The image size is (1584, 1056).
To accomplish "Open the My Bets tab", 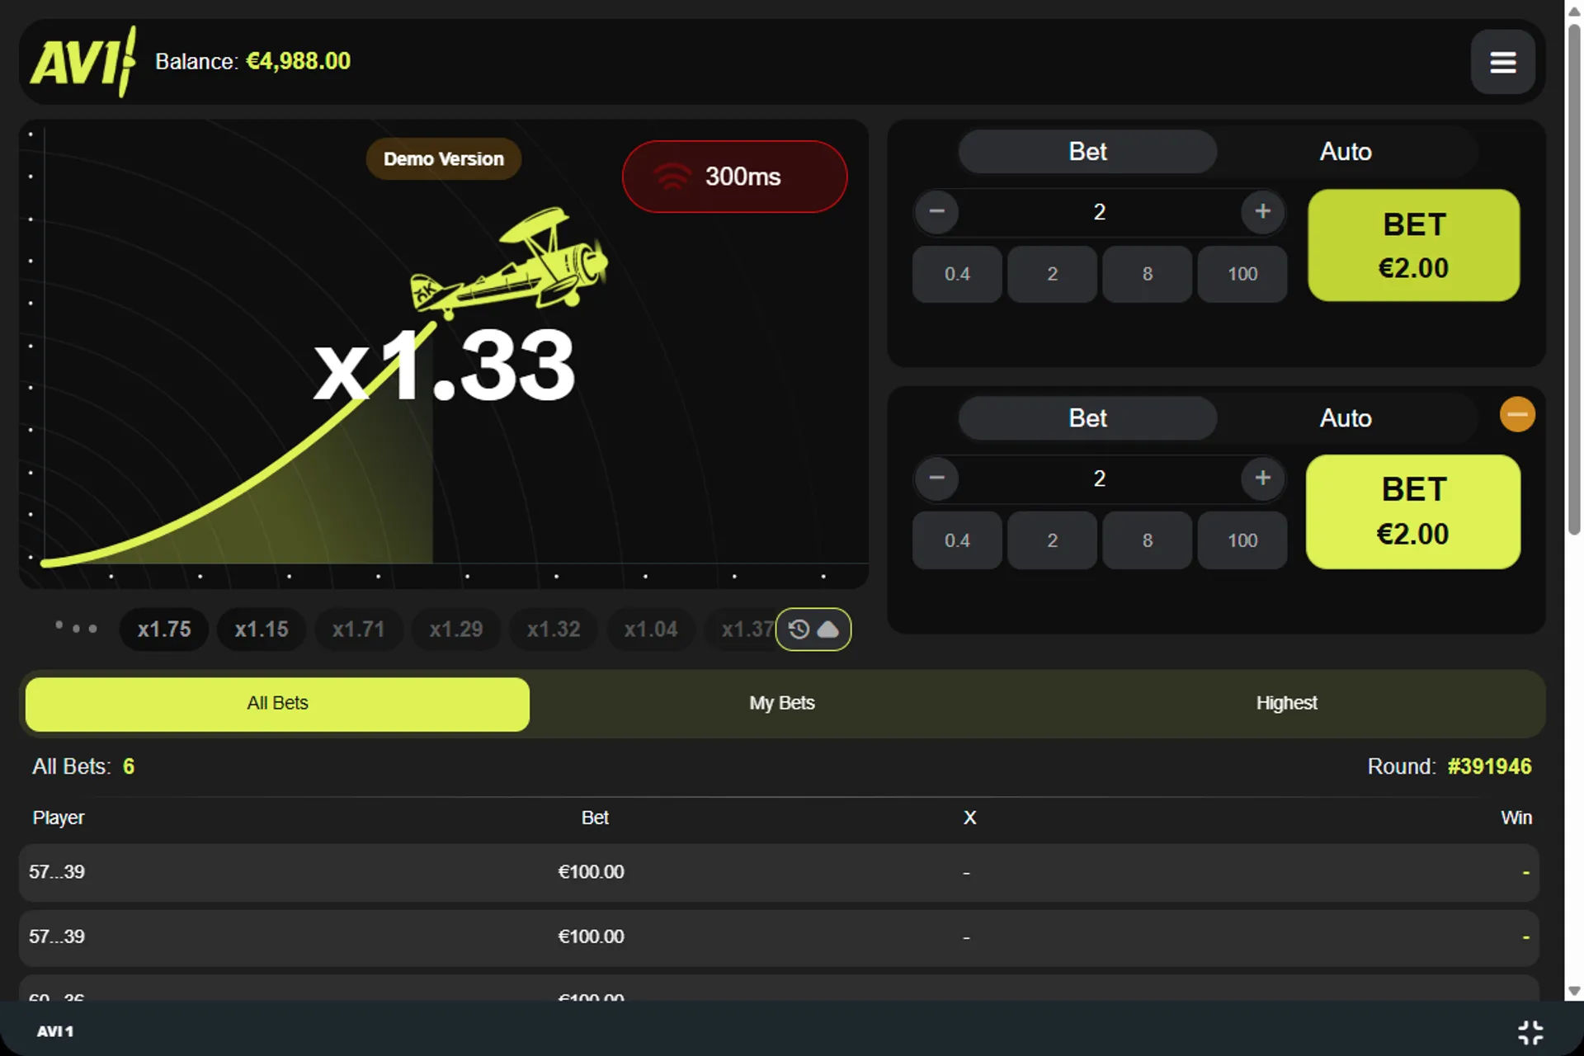I will coord(782,704).
